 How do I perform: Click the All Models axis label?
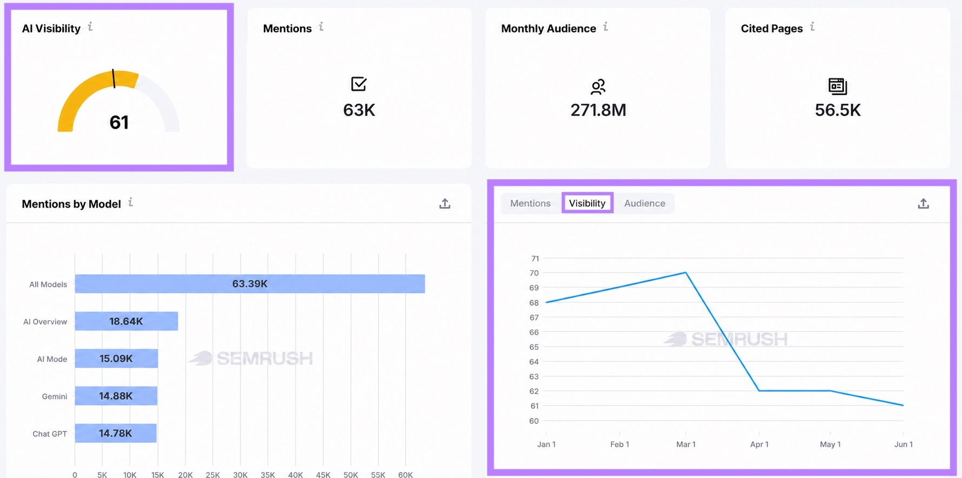[48, 284]
